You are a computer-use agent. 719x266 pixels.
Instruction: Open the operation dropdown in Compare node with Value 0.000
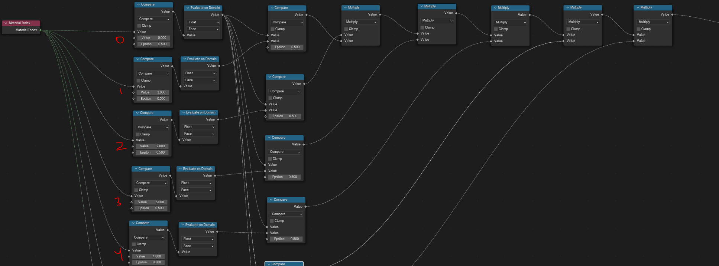point(153,19)
